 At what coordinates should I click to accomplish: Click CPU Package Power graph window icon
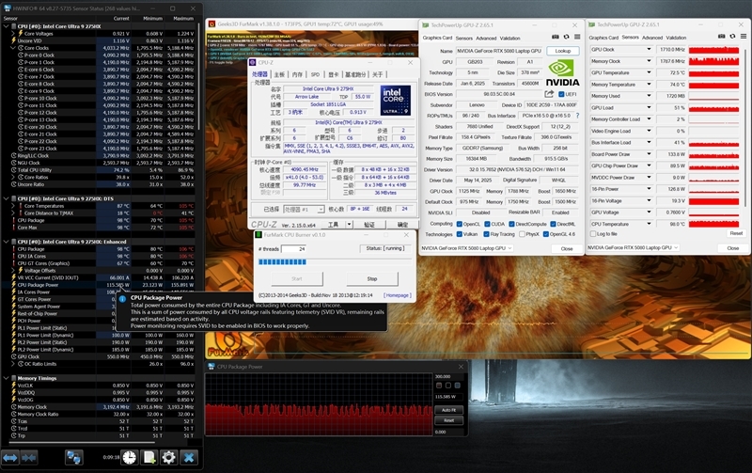pyautogui.click(x=211, y=367)
